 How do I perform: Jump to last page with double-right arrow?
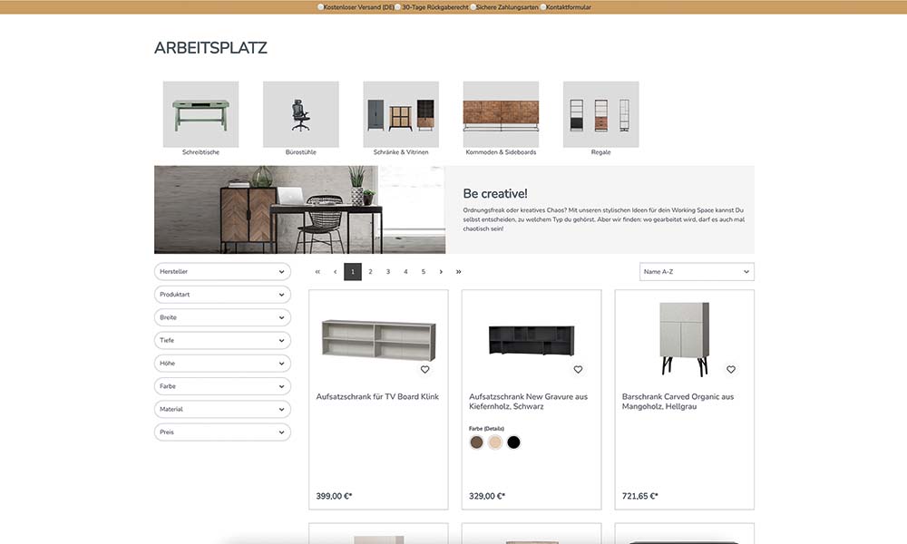point(459,272)
